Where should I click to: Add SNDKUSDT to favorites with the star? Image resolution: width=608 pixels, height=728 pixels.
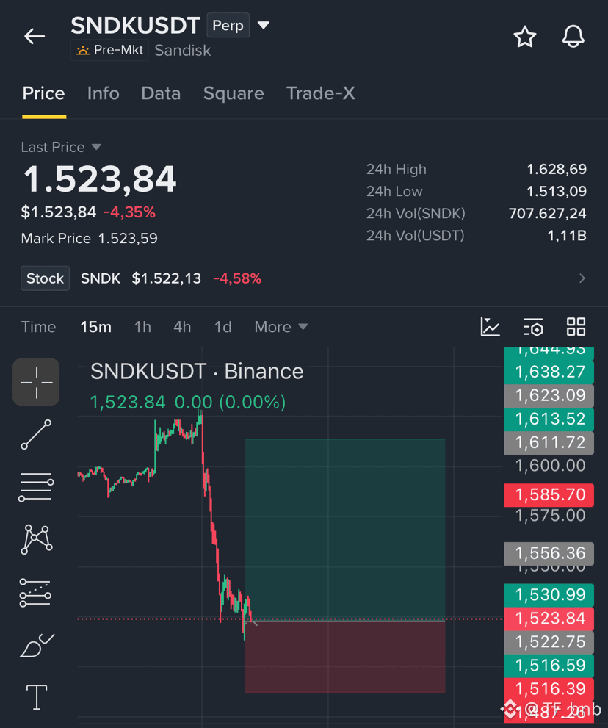524,37
